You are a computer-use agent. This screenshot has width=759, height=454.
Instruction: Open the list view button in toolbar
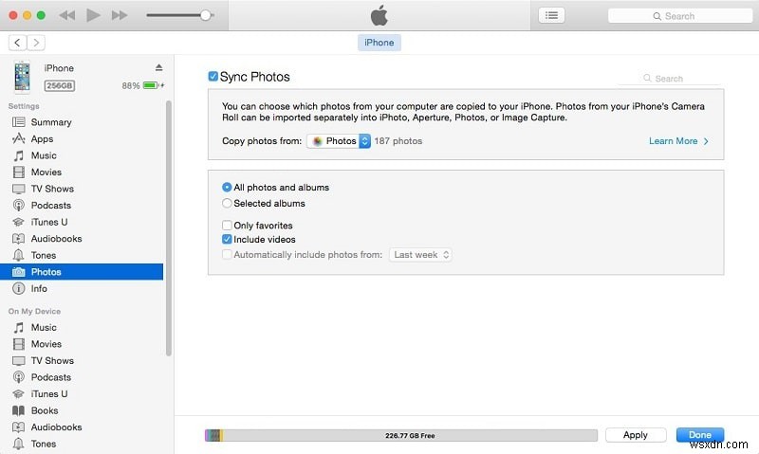pyautogui.click(x=551, y=15)
